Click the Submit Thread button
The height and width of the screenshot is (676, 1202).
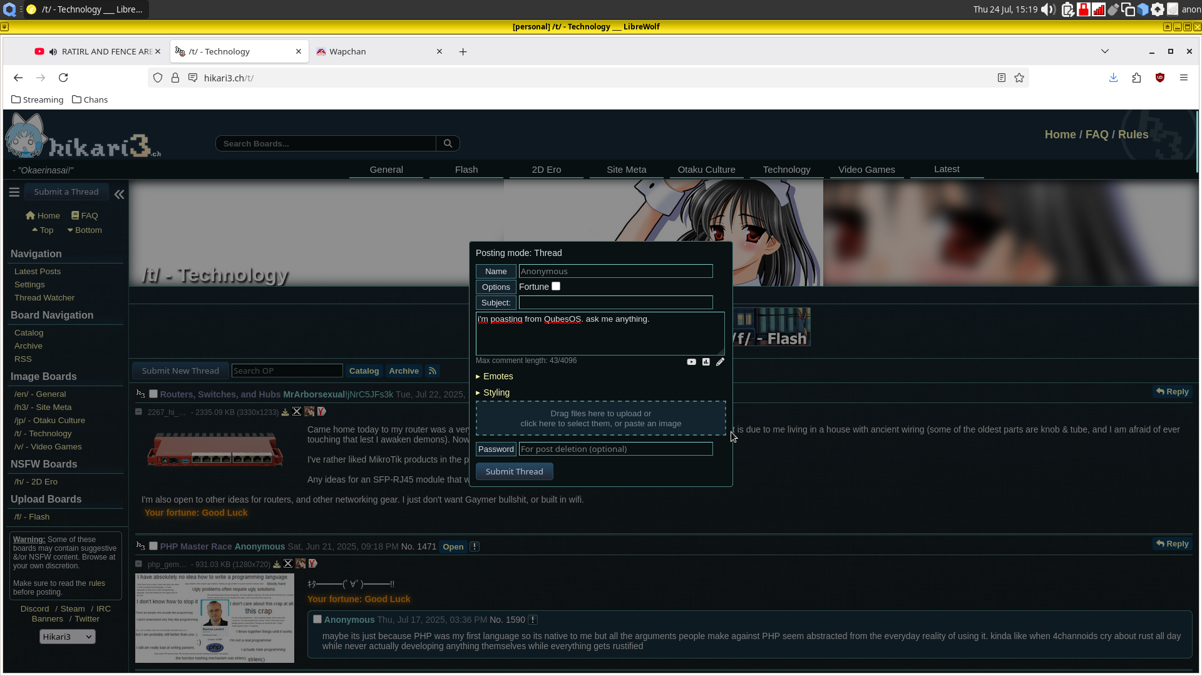tap(514, 471)
